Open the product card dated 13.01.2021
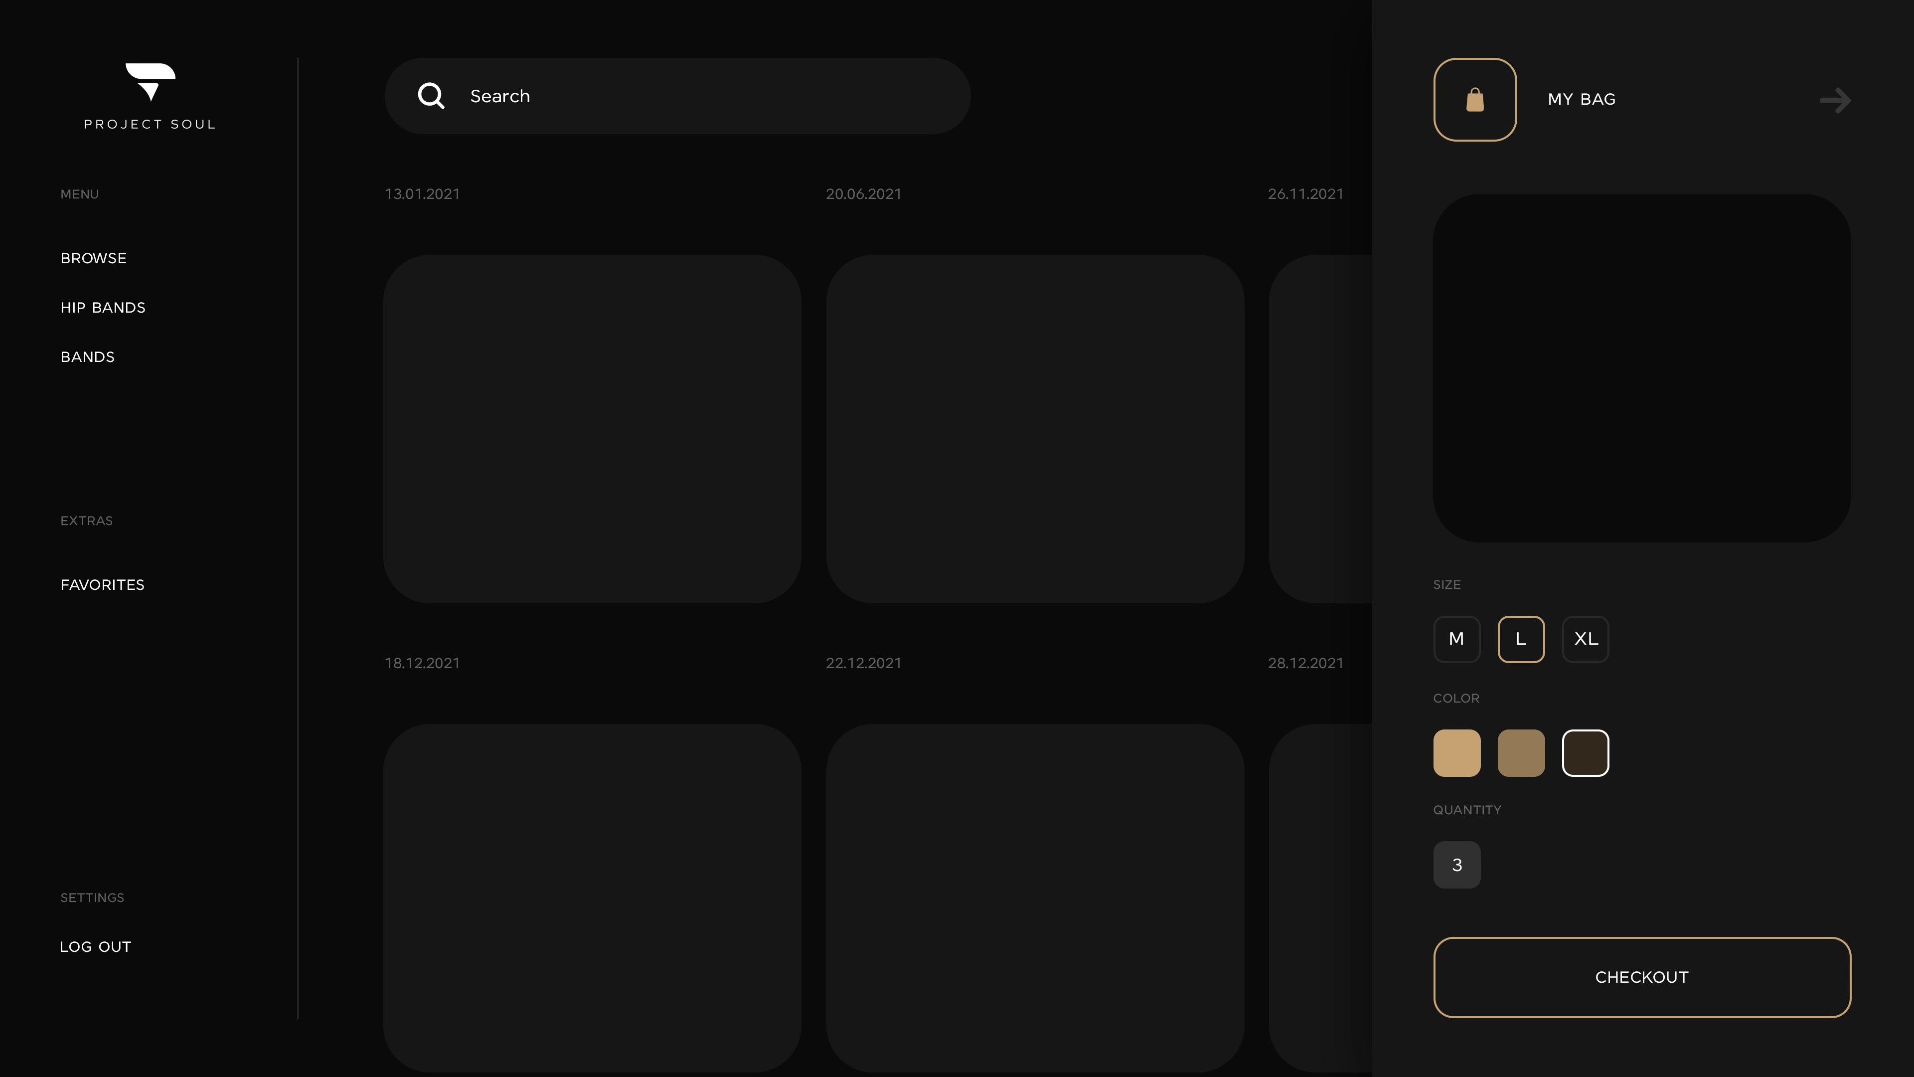This screenshot has height=1077, width=1914. [592, 429]
